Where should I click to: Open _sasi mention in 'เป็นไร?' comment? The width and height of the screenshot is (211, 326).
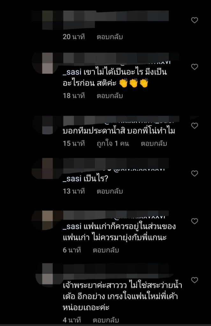tap(72, 179)
